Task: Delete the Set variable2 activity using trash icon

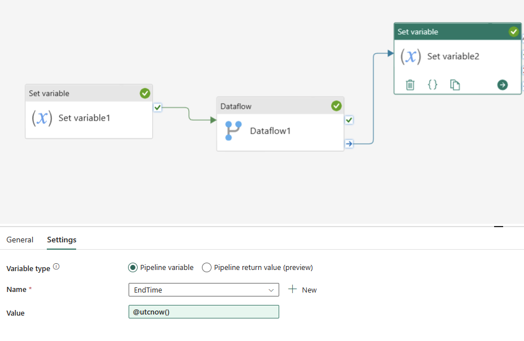Action: pyautogui.click(x=410, y=85)
